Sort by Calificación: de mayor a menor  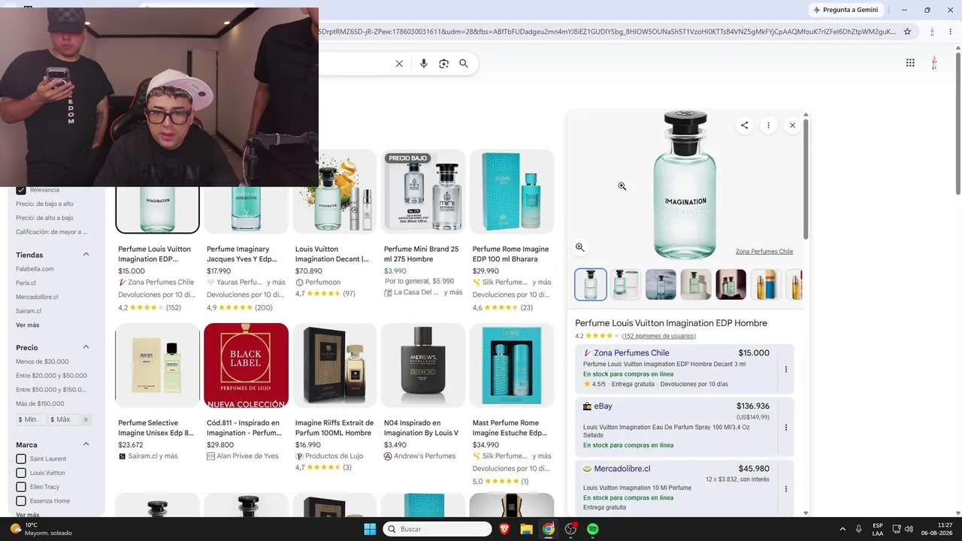tap(51, 232)
